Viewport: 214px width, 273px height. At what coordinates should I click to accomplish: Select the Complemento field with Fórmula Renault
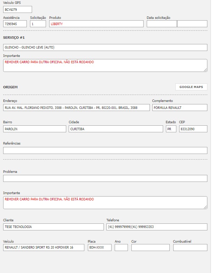coord(179,108)
